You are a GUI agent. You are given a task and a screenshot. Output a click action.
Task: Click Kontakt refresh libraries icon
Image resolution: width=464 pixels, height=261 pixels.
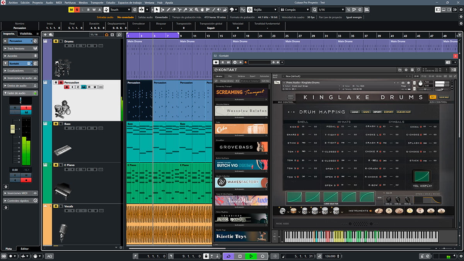point(216,81)
